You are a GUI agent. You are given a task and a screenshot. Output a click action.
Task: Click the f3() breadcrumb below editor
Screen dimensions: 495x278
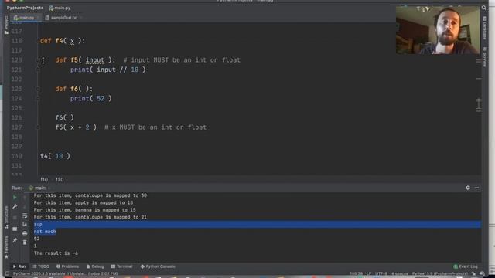pyautogui.click(x=60, y=179)
